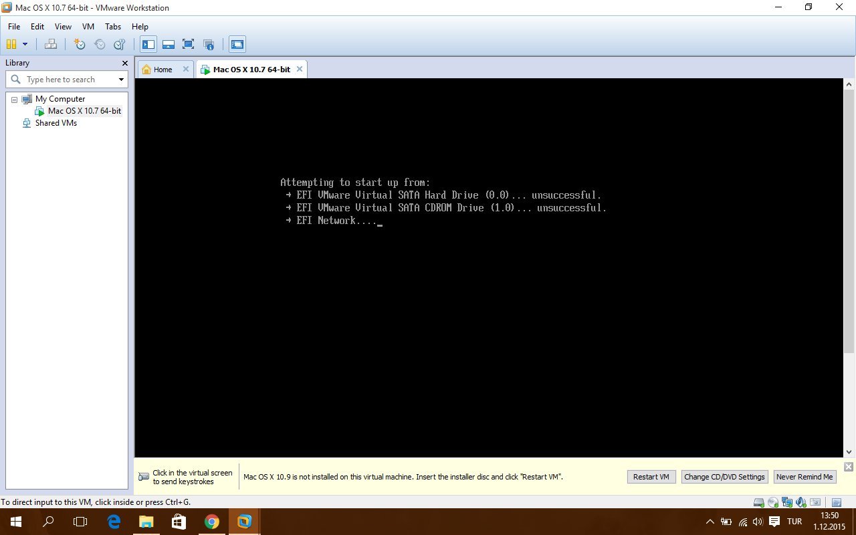Click Change CD/DVD Settings button
The width and height of the screenshot is (856, 535).
pos(724,477)
